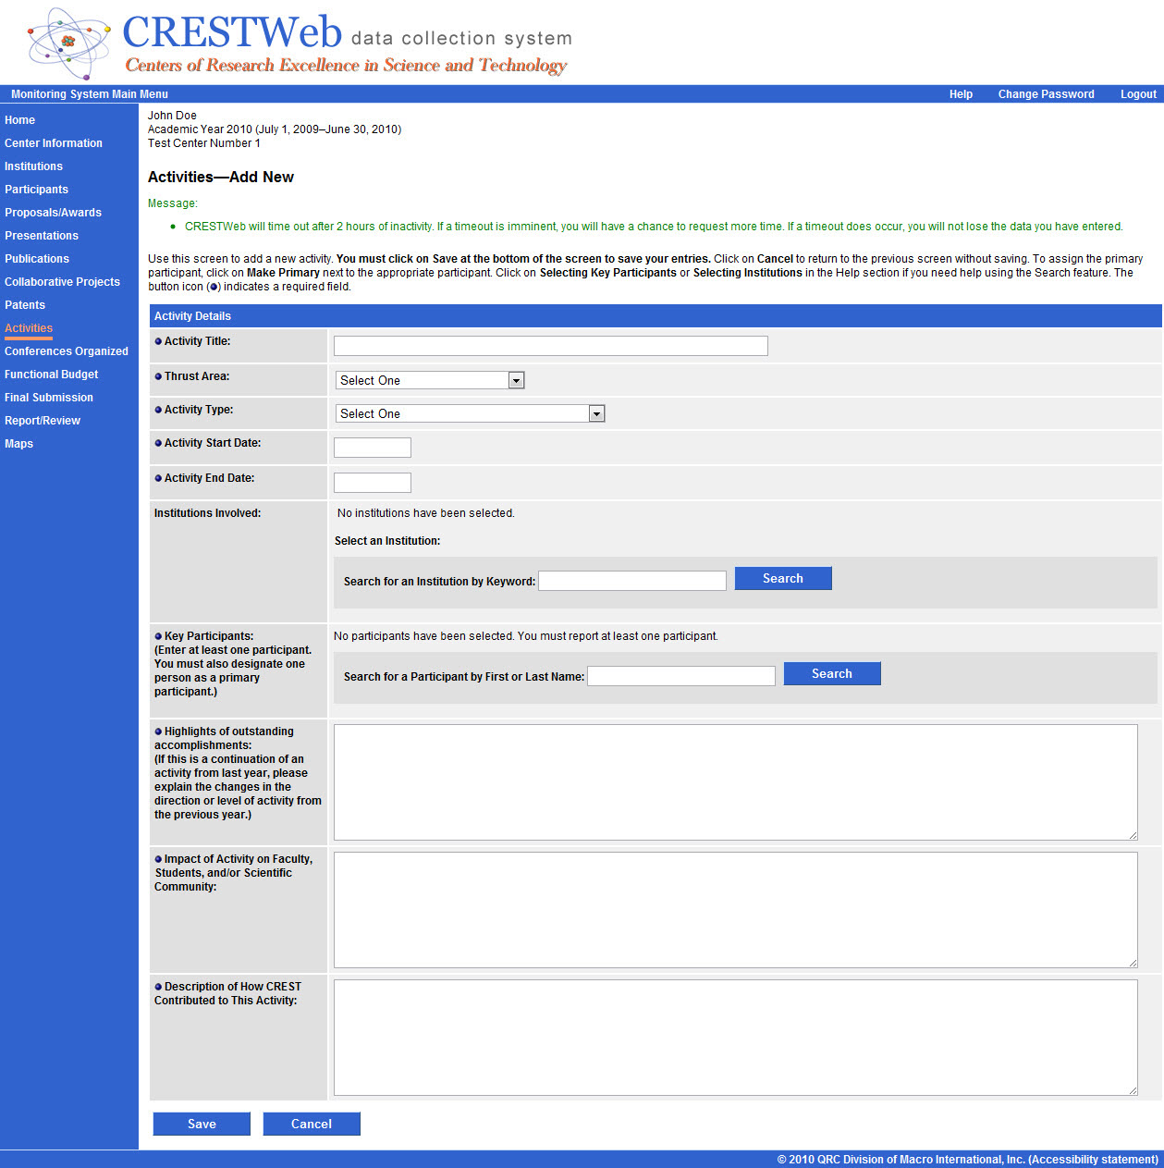The image size is (1164, 1168).
Task: Select Activities in sidebar
Action: click(x=29, y=328)
